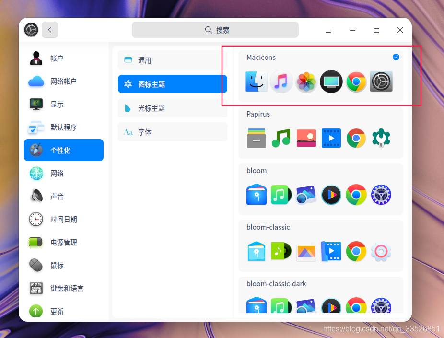Open the 更新 update settings
Screen dimensions: 444x338
[63, 311]
